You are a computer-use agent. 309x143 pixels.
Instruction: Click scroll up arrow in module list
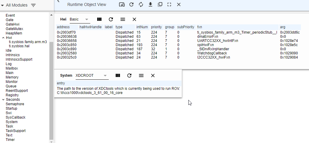(52, 15)
